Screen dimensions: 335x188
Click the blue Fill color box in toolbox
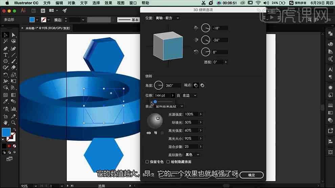(6, 132)
